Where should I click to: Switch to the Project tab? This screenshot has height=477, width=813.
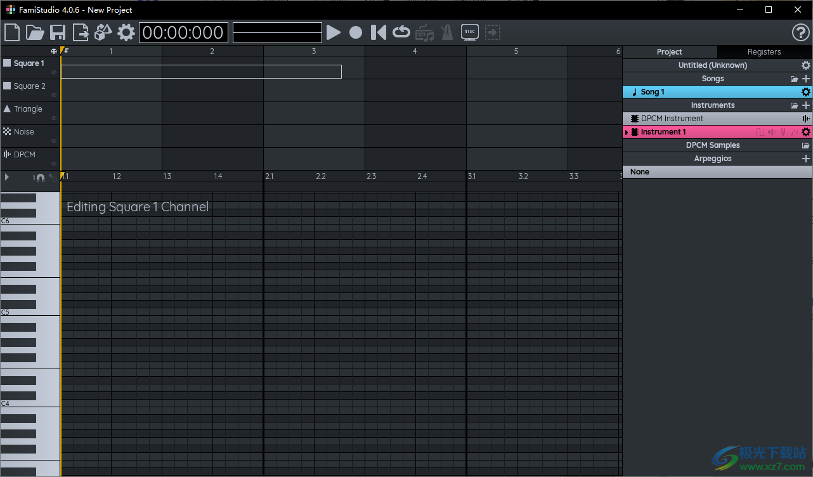tap(670, 52)
